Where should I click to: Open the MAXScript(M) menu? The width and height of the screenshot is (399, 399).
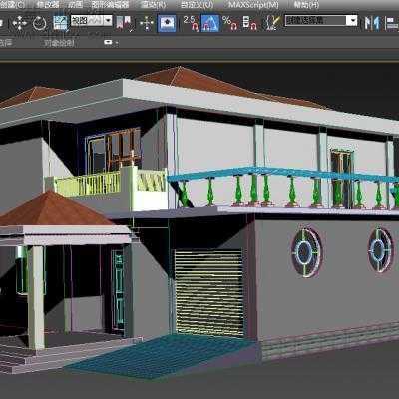(x=253, y=5)
